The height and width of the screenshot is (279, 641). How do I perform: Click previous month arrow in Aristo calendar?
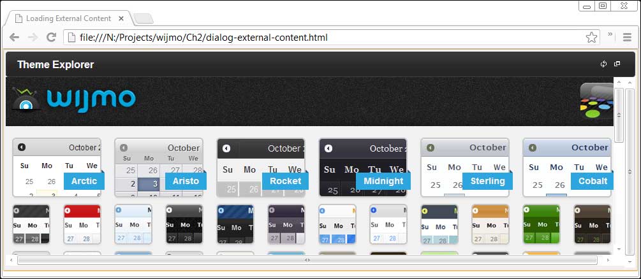pos(124,148)
